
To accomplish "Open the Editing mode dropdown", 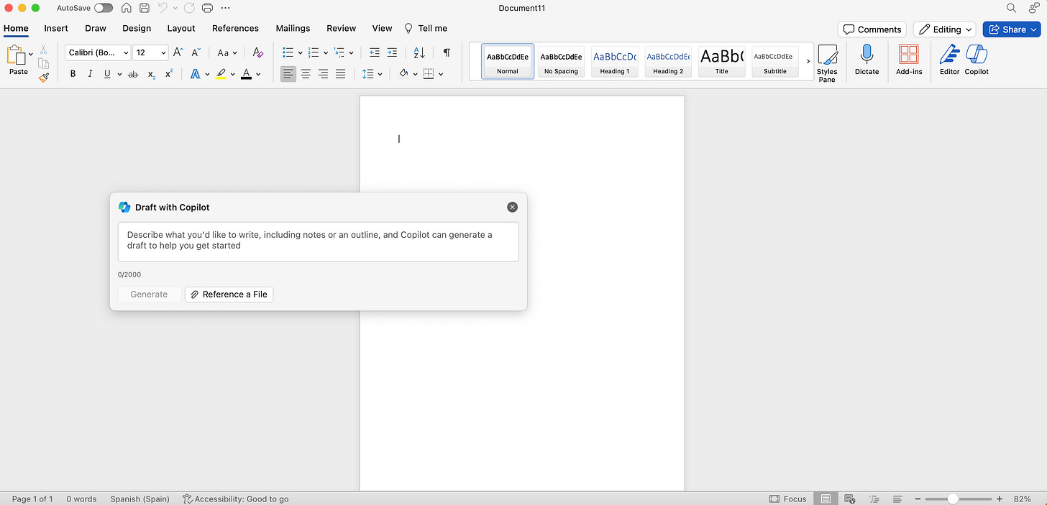I will (x=944, y=29).
